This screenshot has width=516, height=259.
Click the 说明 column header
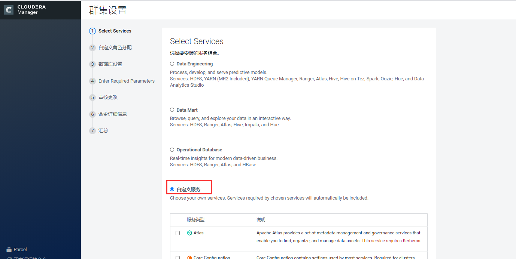click(x=261, y=220)
